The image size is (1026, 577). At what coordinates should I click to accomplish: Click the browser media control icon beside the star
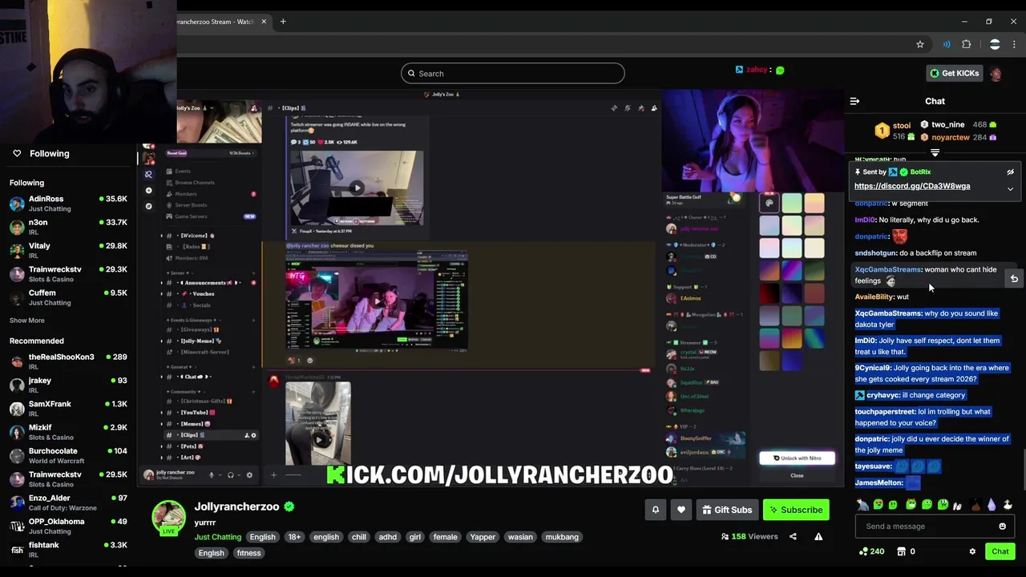(947, 44)
